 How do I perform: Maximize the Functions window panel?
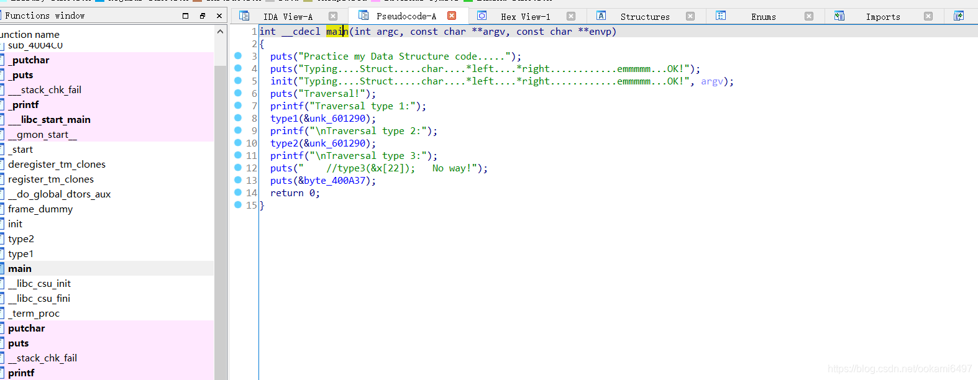(185, 16)
